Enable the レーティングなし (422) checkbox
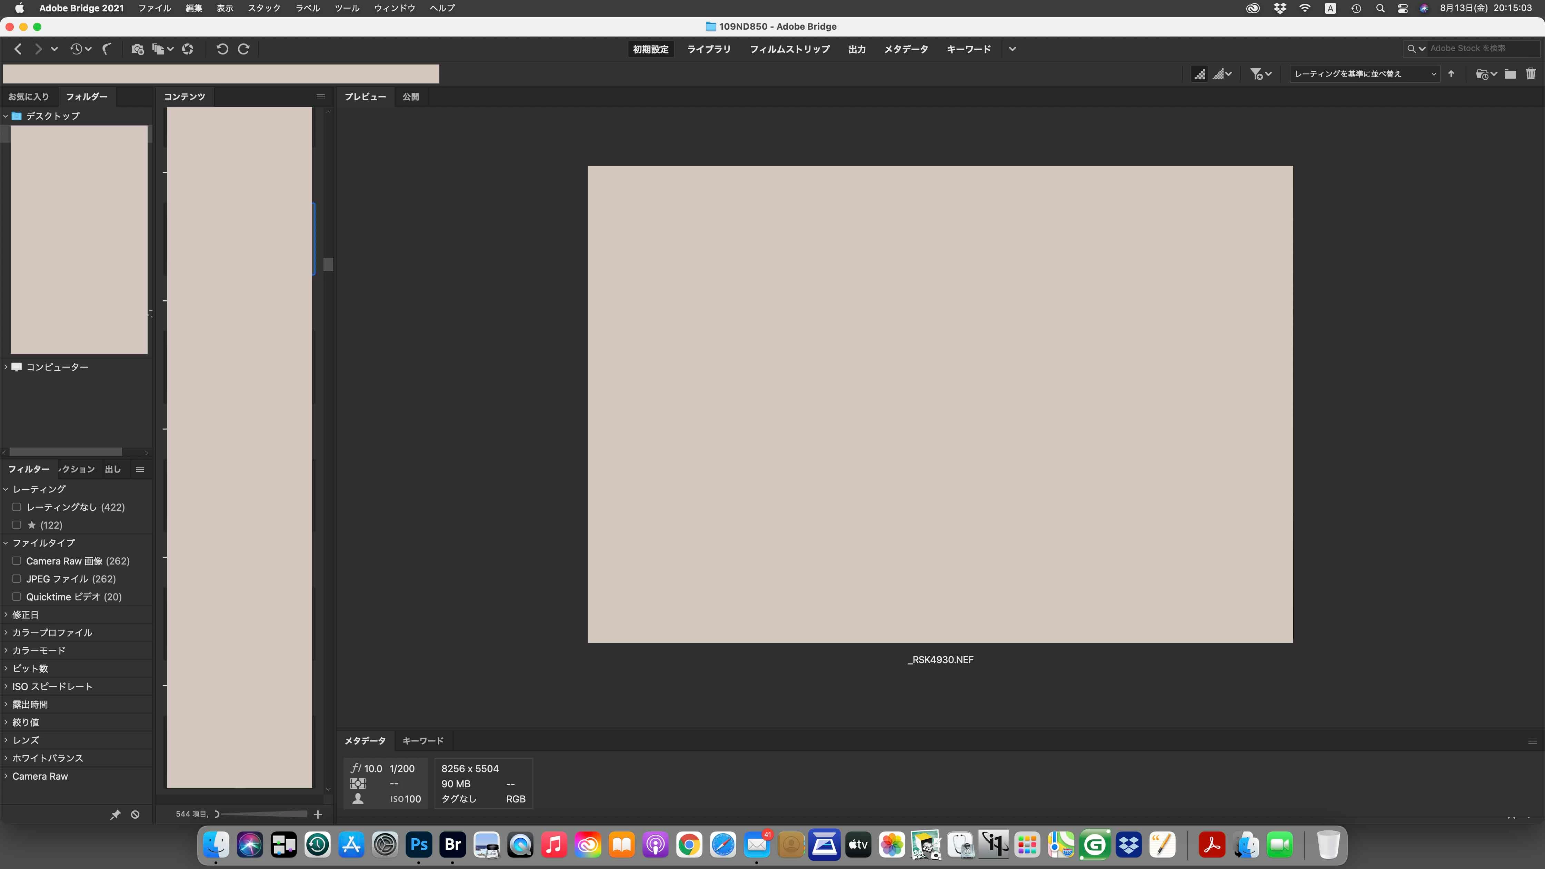The height and width of the screenshot is (869, 1545). pos(17,507)
